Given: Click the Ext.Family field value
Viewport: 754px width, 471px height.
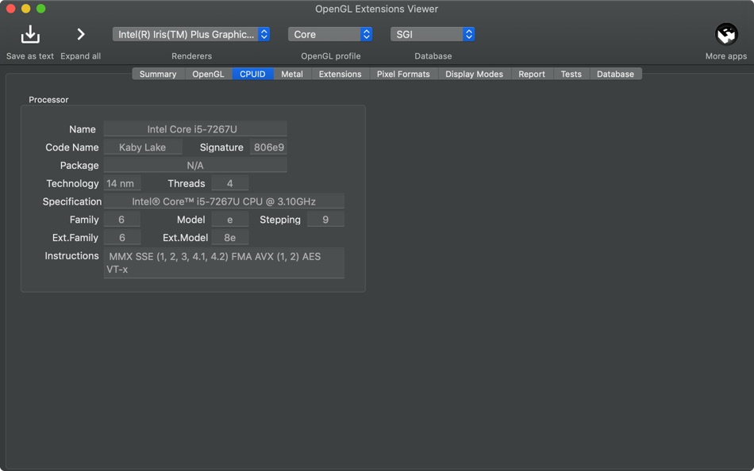Looking at the screenshot, I should click(x=122, y=237).
